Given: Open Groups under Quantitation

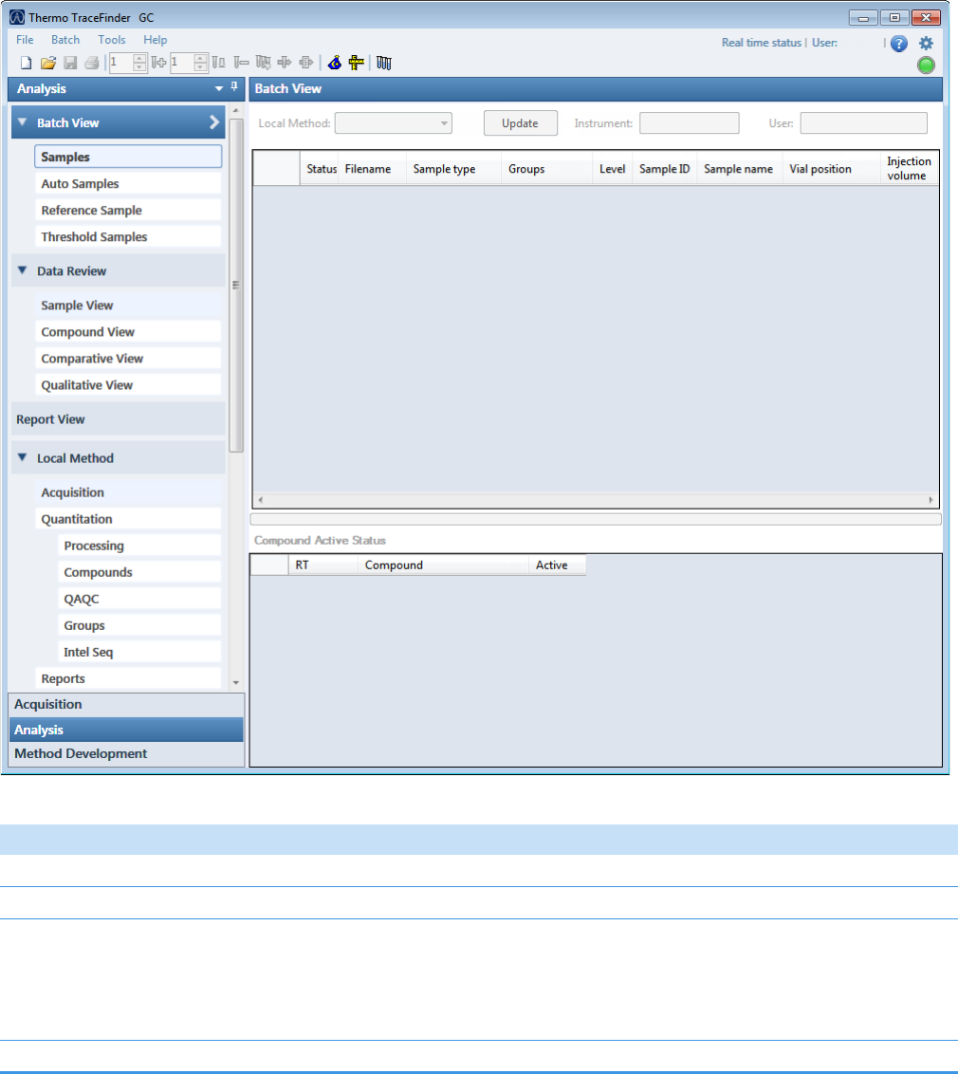Looking at the screenshot, I should [x=139, y=625].
